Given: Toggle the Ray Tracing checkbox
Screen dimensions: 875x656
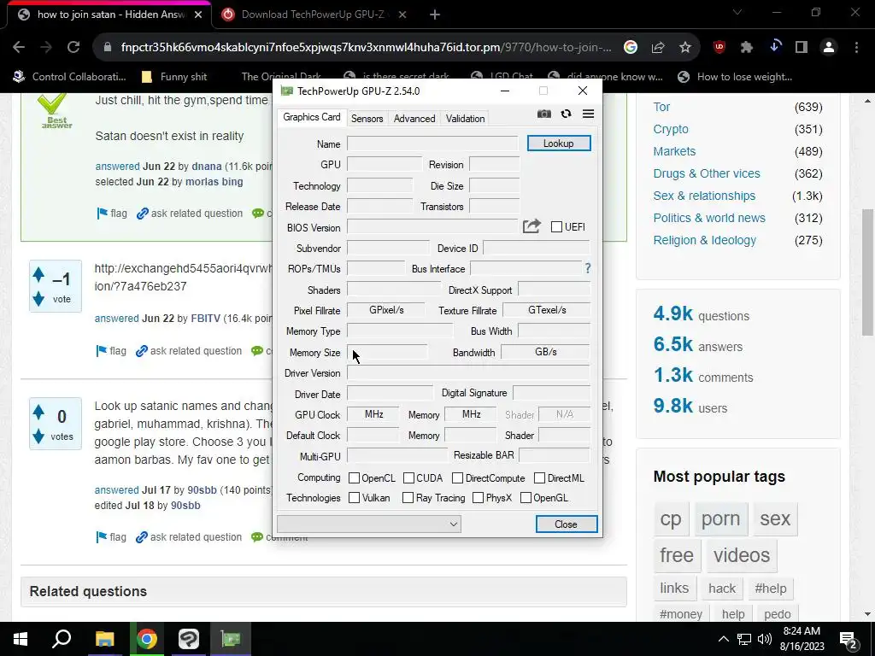Looking at the screenshot, I should (408, 498).
